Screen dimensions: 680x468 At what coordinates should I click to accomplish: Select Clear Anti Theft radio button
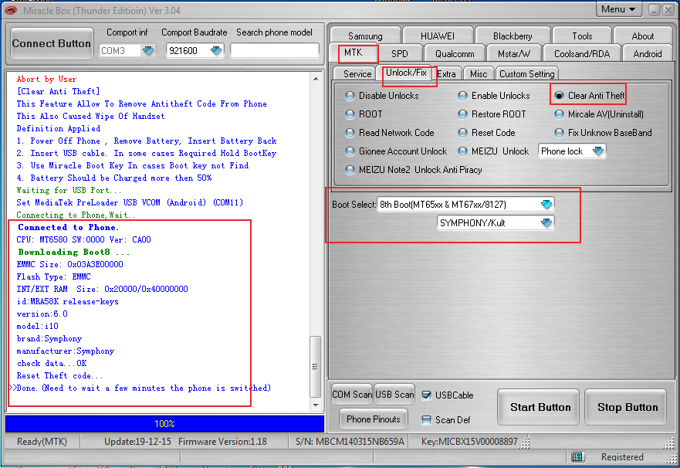pos(560,96)
